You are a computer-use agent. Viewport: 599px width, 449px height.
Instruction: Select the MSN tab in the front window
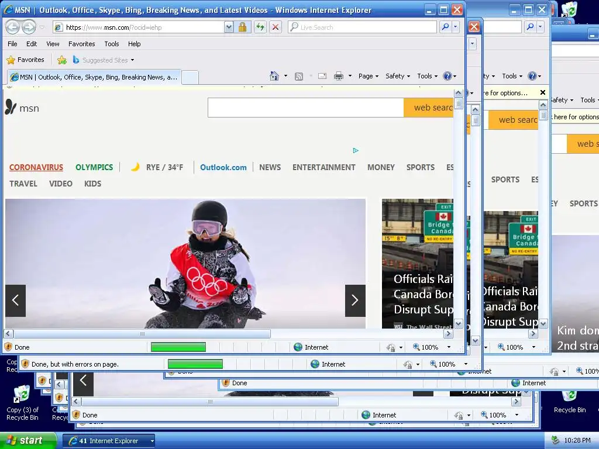click(x=94, y=77)
